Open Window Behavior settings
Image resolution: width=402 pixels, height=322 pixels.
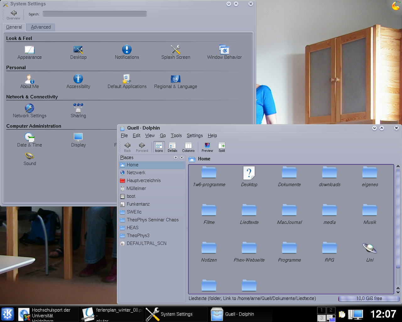224,52
